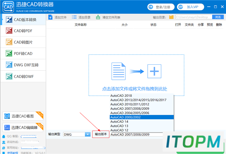This screenshot has width=226, height=154.
Task: Click the 官网地址 browser icon
Action: click(4, 148)
